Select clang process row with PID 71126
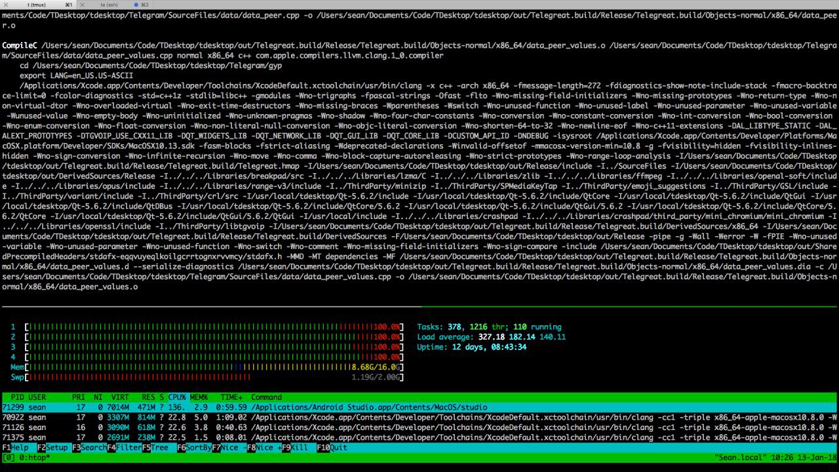The width and height of the screenshot is (839, 472). click(419, 427)
